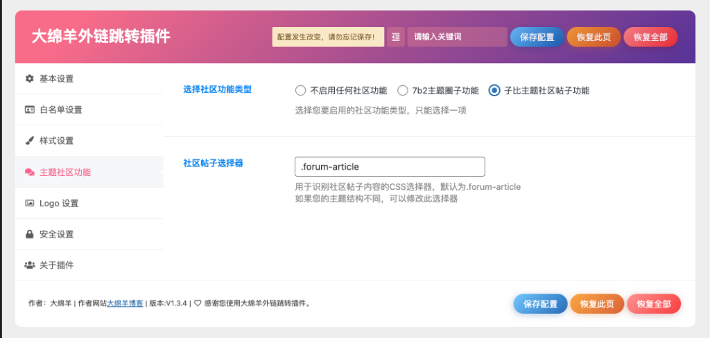The width and height of the screenshot is (710, 338).
Task: Click the chat bubbles icon beside 主题社区功能
Action: coord(29,172)
